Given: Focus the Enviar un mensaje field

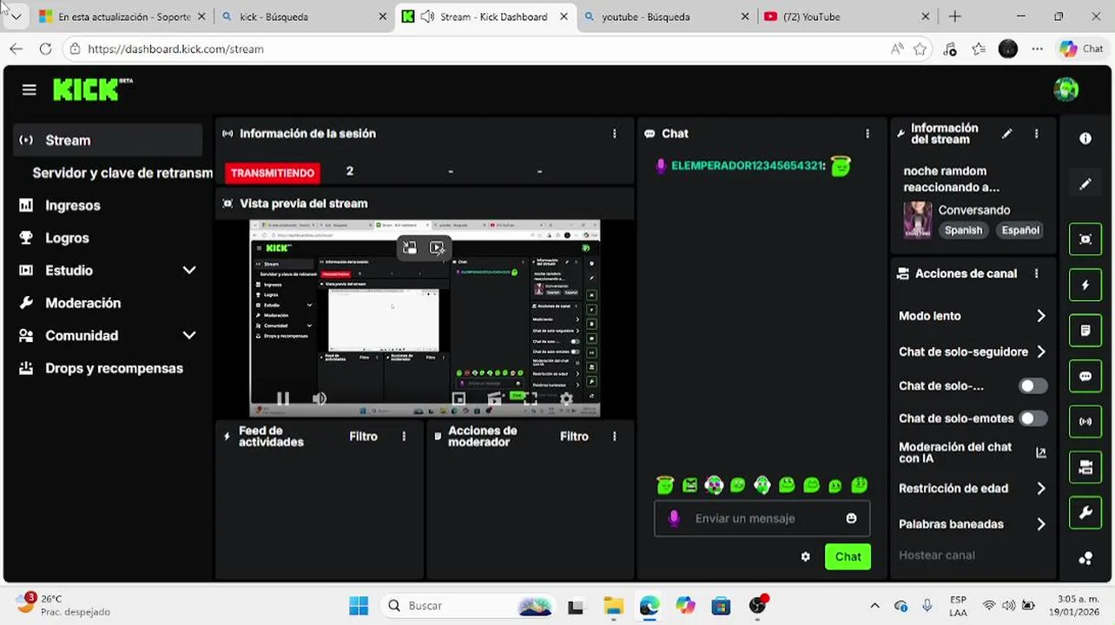Looking at the screenshot, I should [762, 518].
